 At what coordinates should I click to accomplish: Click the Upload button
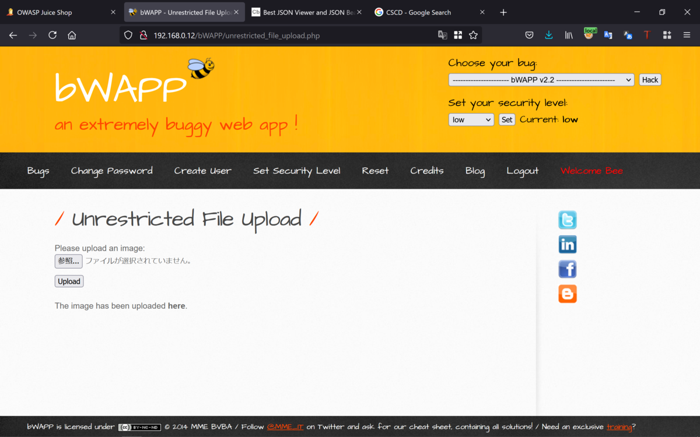pos(69,281)
